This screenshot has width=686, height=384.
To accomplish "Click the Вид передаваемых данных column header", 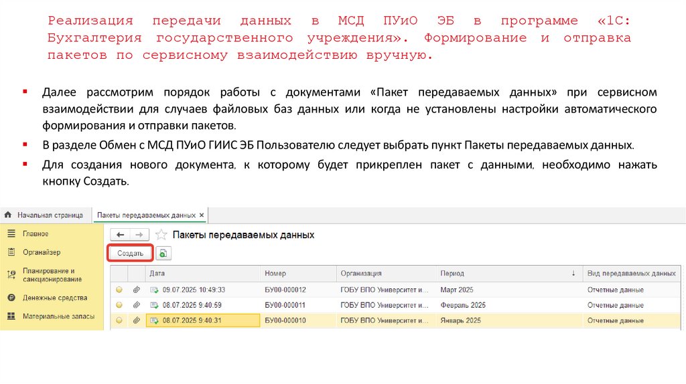I will [632, 273].
